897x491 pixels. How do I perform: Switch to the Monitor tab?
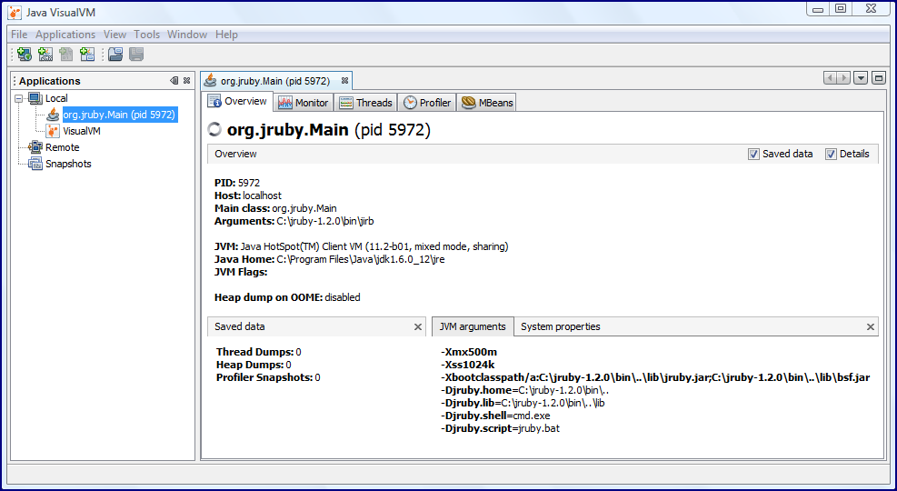pos(304,103)
